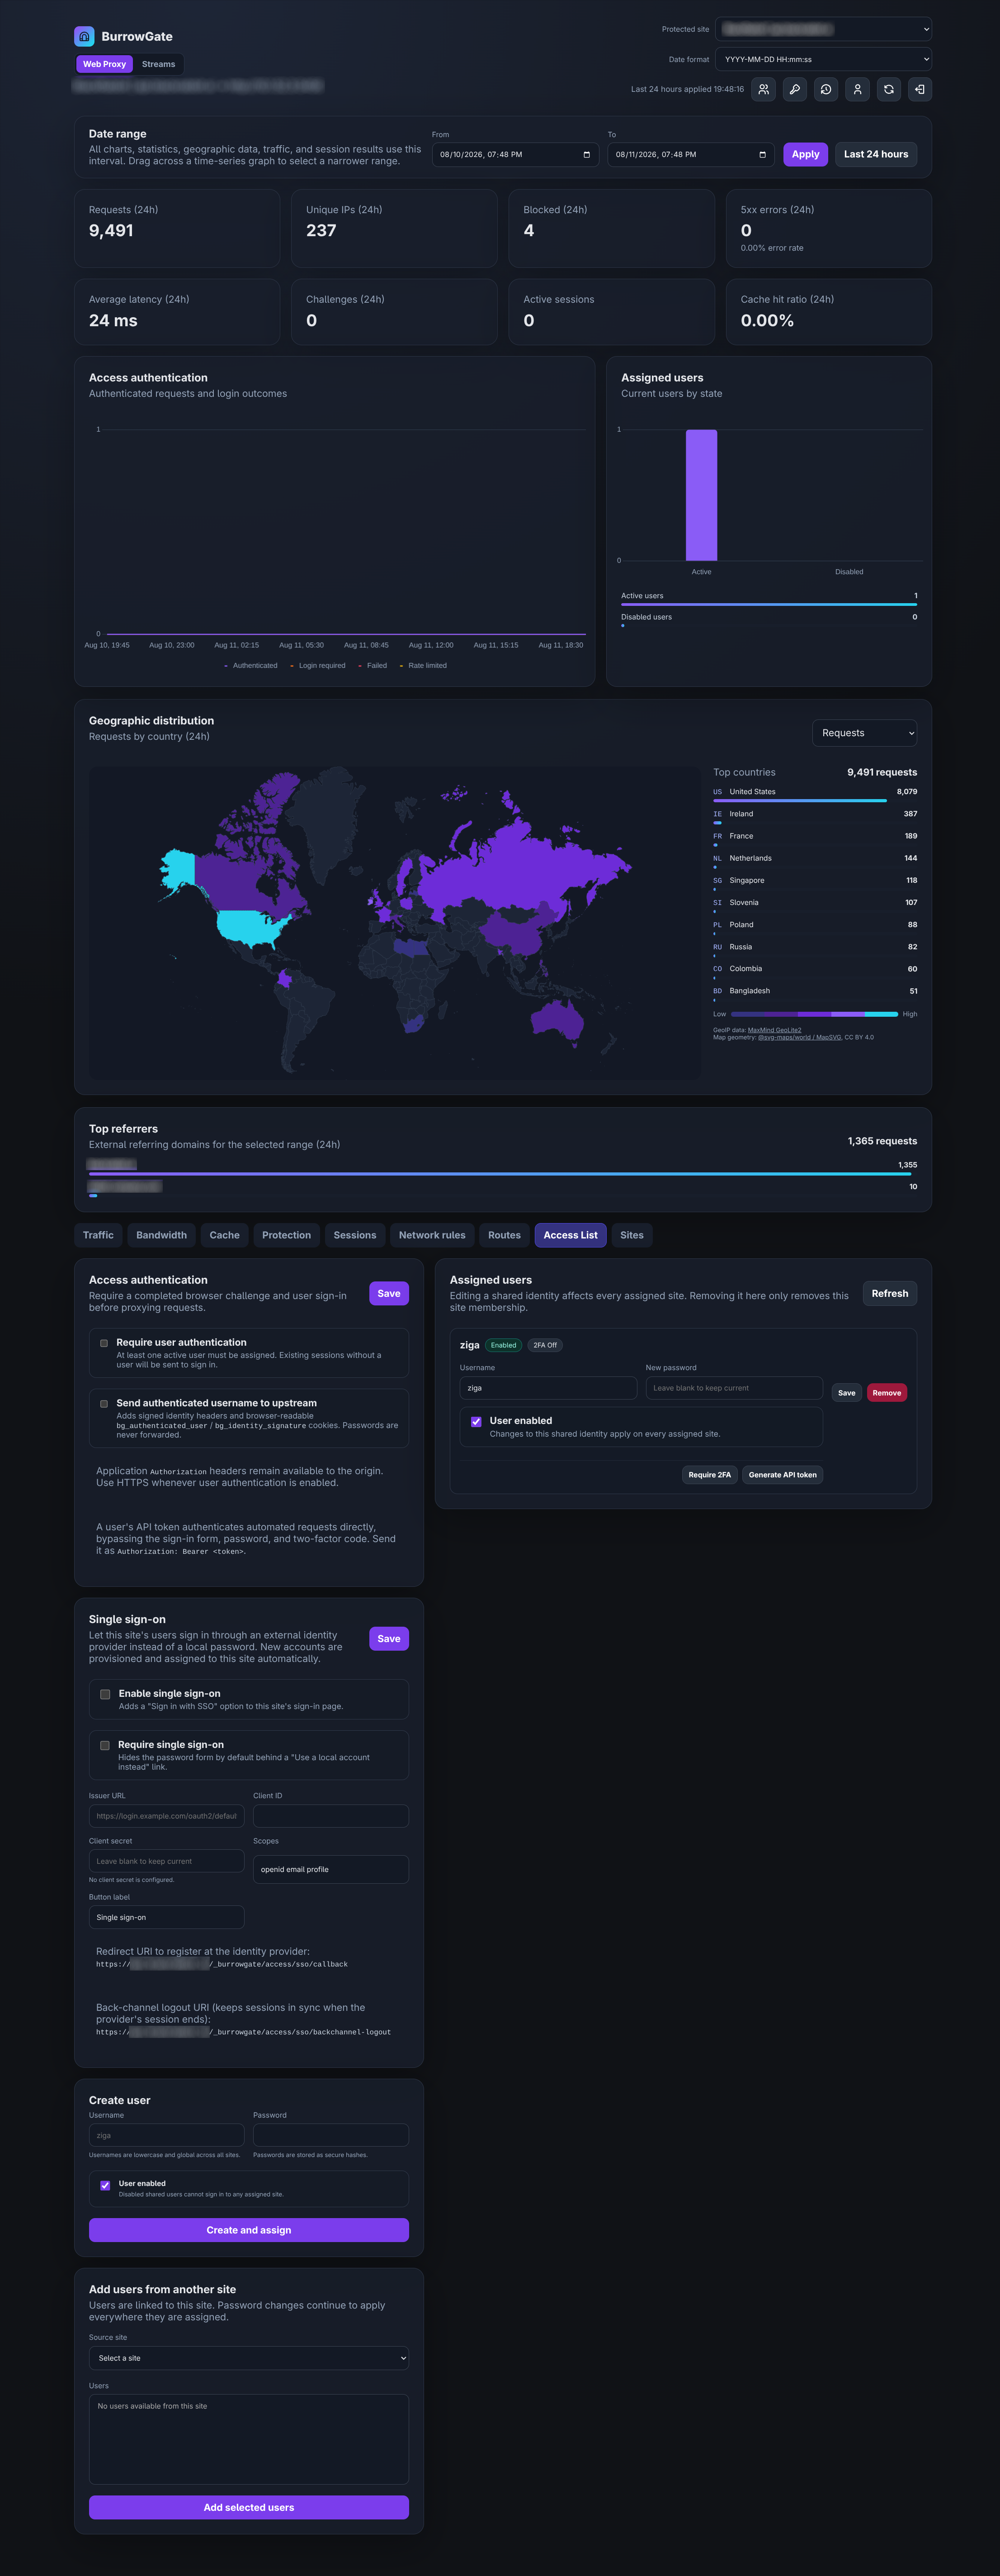Open the Sites tab
This screenshot has height=2576, width=1000.
click(632, 1235)
